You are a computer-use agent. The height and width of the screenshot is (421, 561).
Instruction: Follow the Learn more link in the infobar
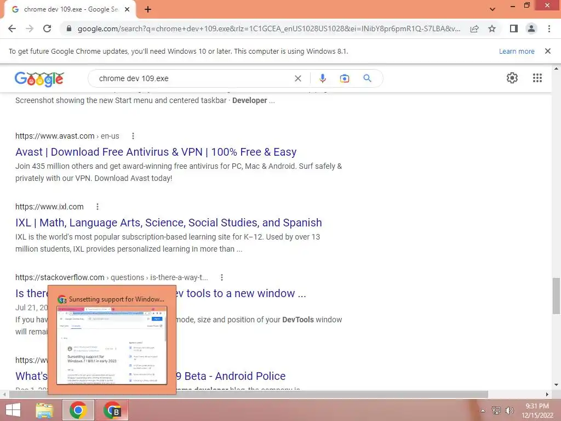coord(517,51)
